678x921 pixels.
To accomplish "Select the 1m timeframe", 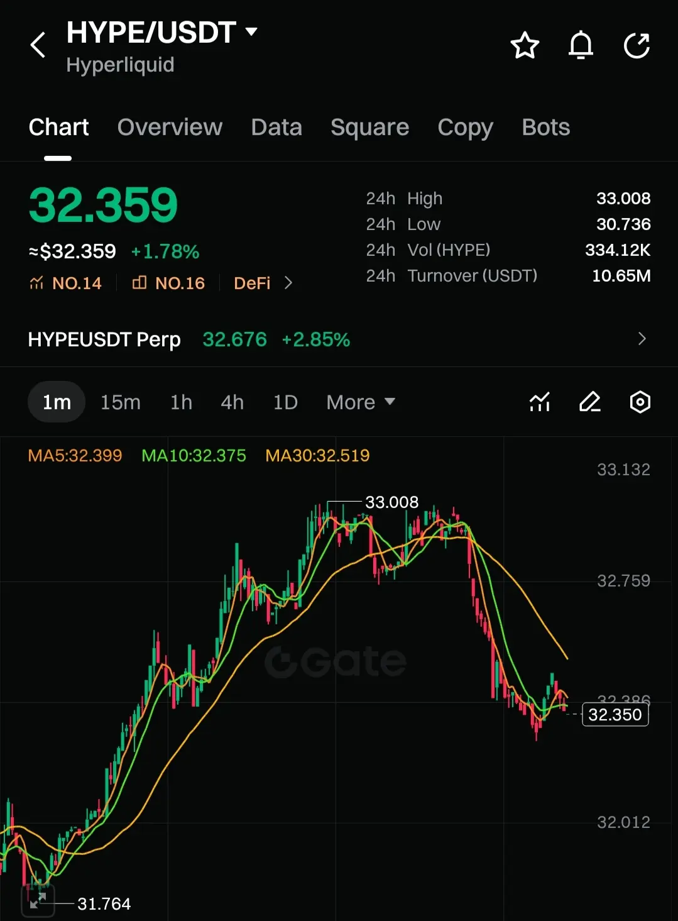I will click(57, 402).
